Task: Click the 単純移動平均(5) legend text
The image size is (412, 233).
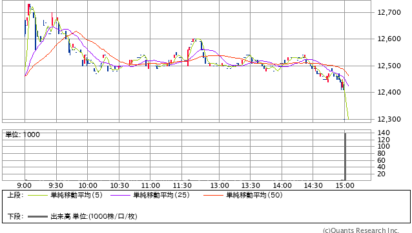Action: pyautogui.click(x=76, y=195)
